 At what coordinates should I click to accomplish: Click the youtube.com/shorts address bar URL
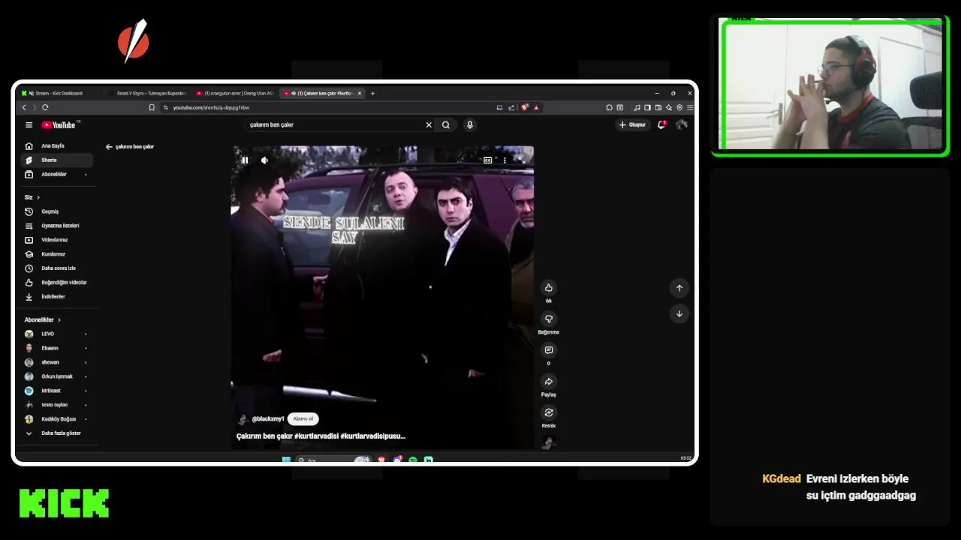tap(211, 107)
